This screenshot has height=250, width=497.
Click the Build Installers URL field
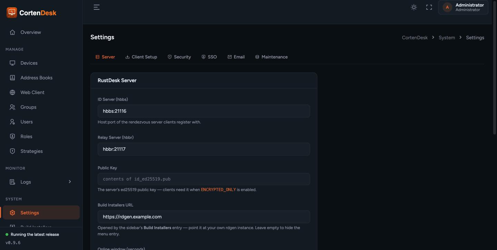pyautogui.click(x=204, y=217)
